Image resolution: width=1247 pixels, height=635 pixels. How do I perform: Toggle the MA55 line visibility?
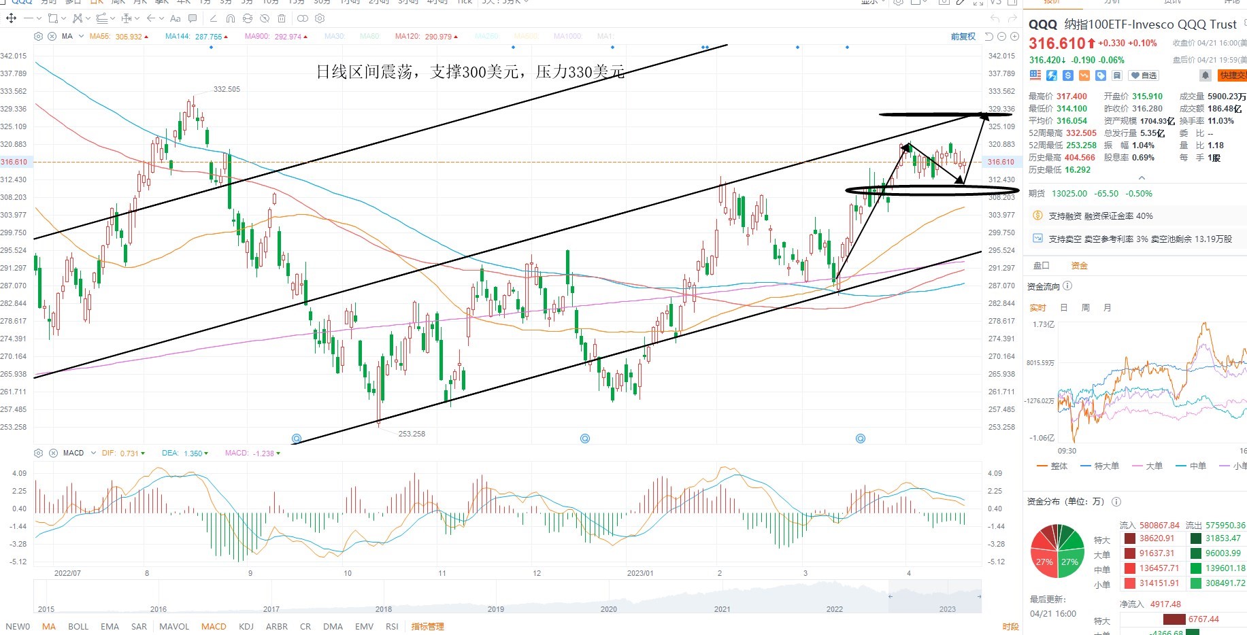point(120,36)
